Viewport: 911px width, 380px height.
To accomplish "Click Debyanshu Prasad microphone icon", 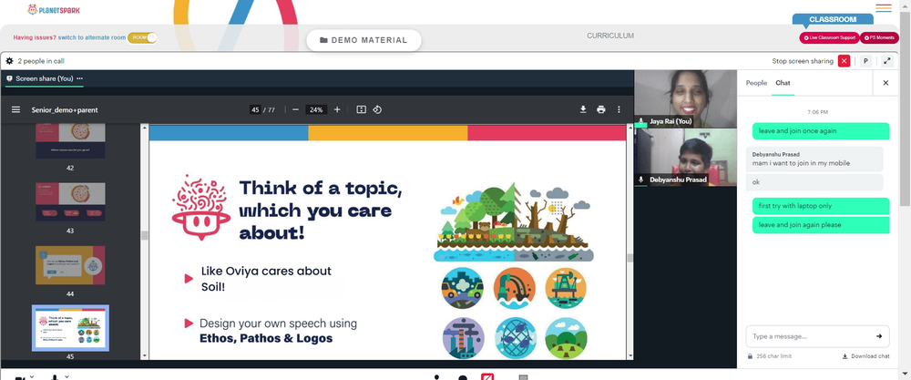I will point(641,180).
